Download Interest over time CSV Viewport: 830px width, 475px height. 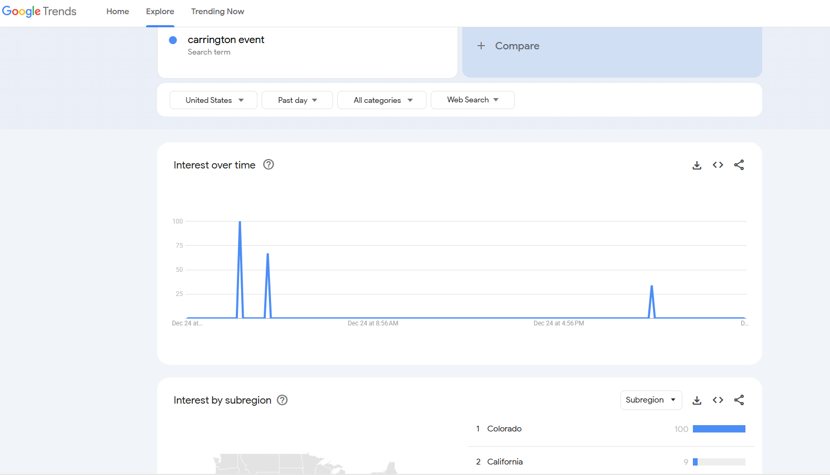697,165
